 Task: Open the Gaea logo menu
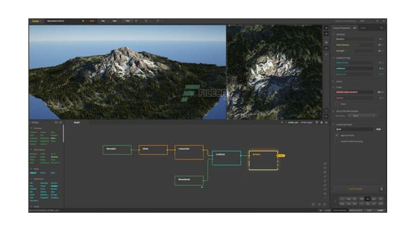[x=35, y=21]
